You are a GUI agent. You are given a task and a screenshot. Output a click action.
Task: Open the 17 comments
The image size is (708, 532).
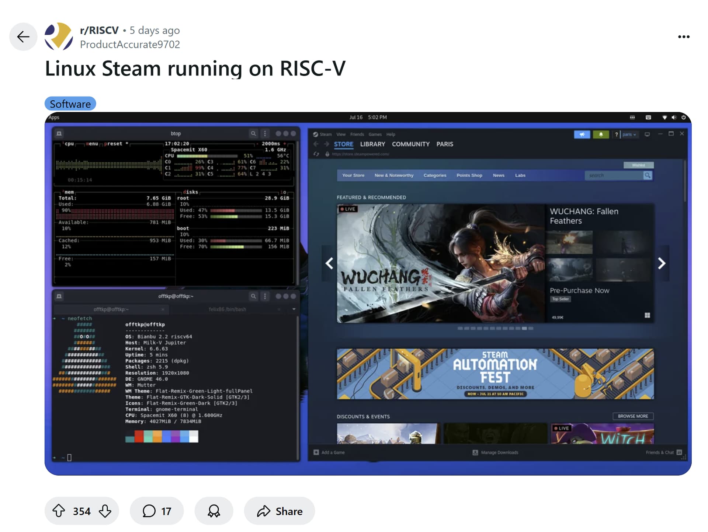click(x=157, y=511)
